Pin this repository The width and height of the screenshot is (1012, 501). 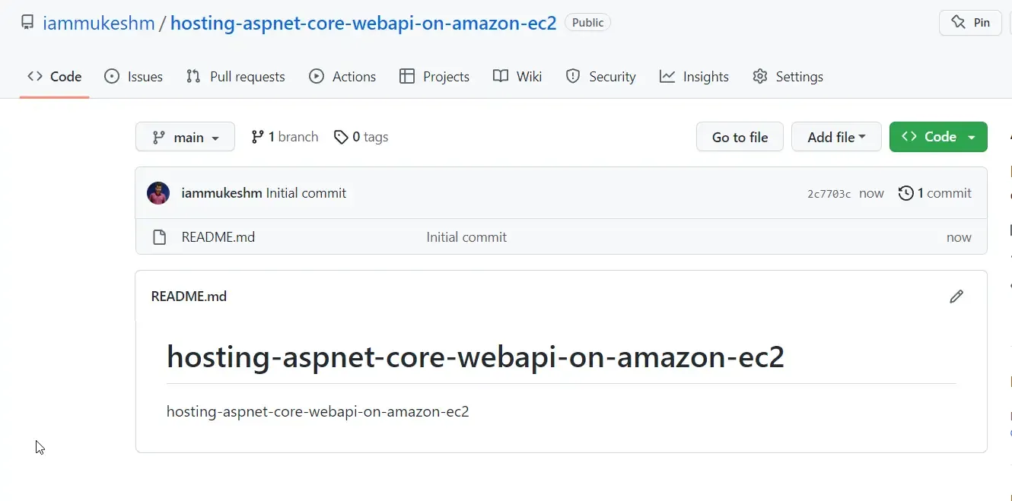tap(970, 22)
